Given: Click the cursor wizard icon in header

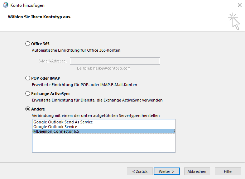Looking at the screenshot, I should click(234, 21).
